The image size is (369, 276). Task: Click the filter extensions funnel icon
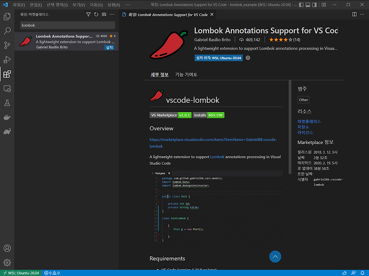pos(88,15)
